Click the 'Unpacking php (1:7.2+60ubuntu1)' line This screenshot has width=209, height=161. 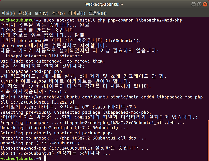[x=45, y=143]
